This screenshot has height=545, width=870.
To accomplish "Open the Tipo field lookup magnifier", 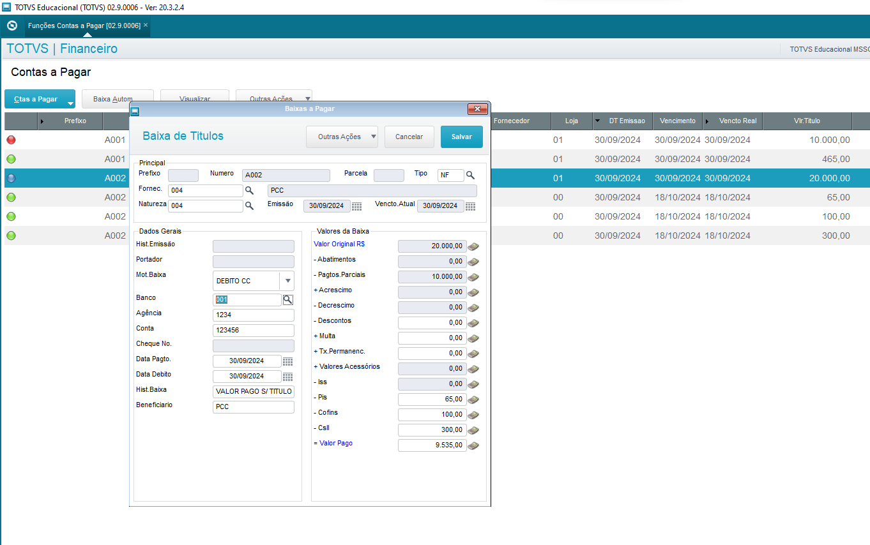I will (x=470, y=175).
